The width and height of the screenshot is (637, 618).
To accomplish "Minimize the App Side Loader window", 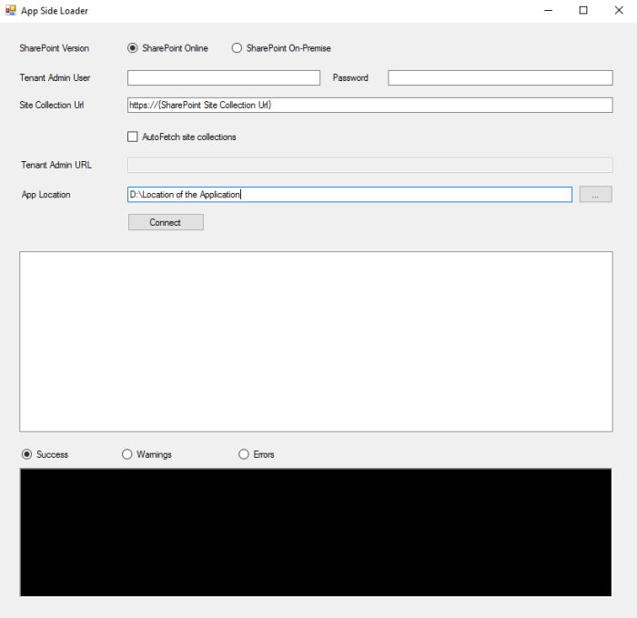I will click(x=550, y=10).
